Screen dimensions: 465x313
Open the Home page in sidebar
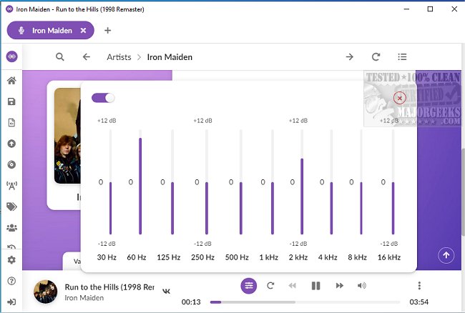coord(11,81)
